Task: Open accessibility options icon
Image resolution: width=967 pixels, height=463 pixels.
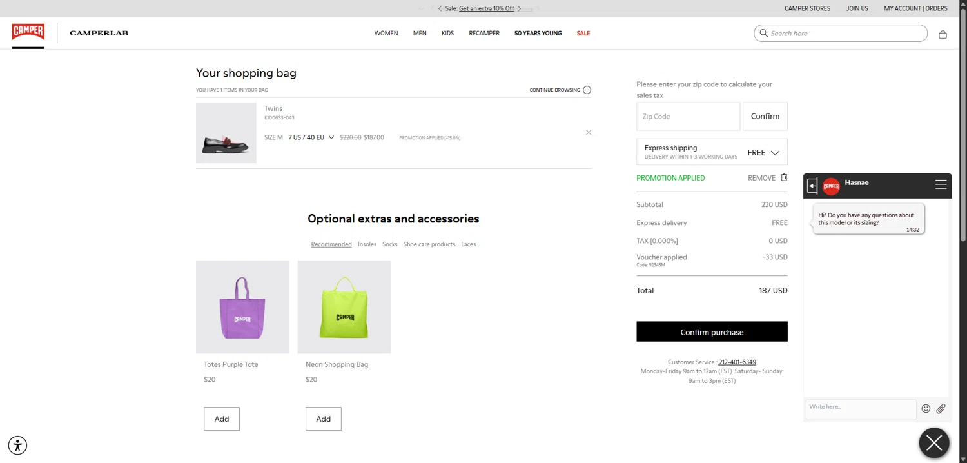Action: tap(18, 445)
